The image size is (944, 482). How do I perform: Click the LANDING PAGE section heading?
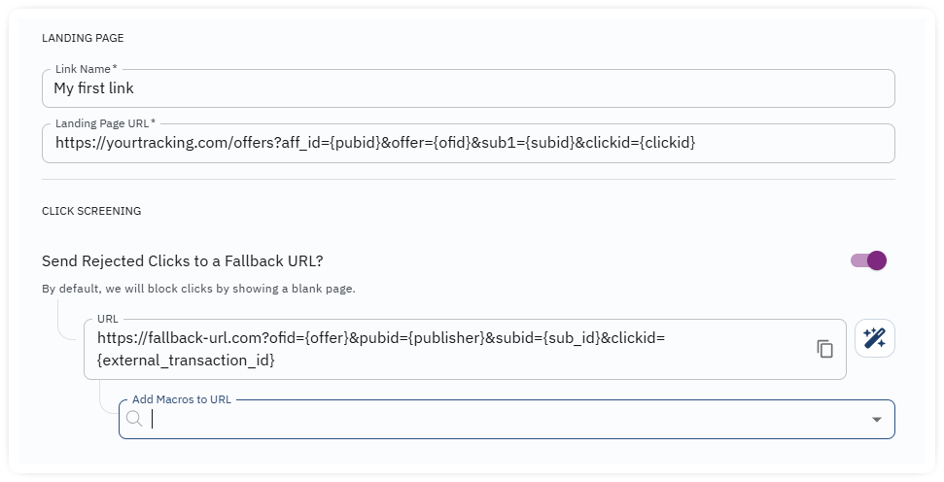pyautogui.click(x=83, y=38)
